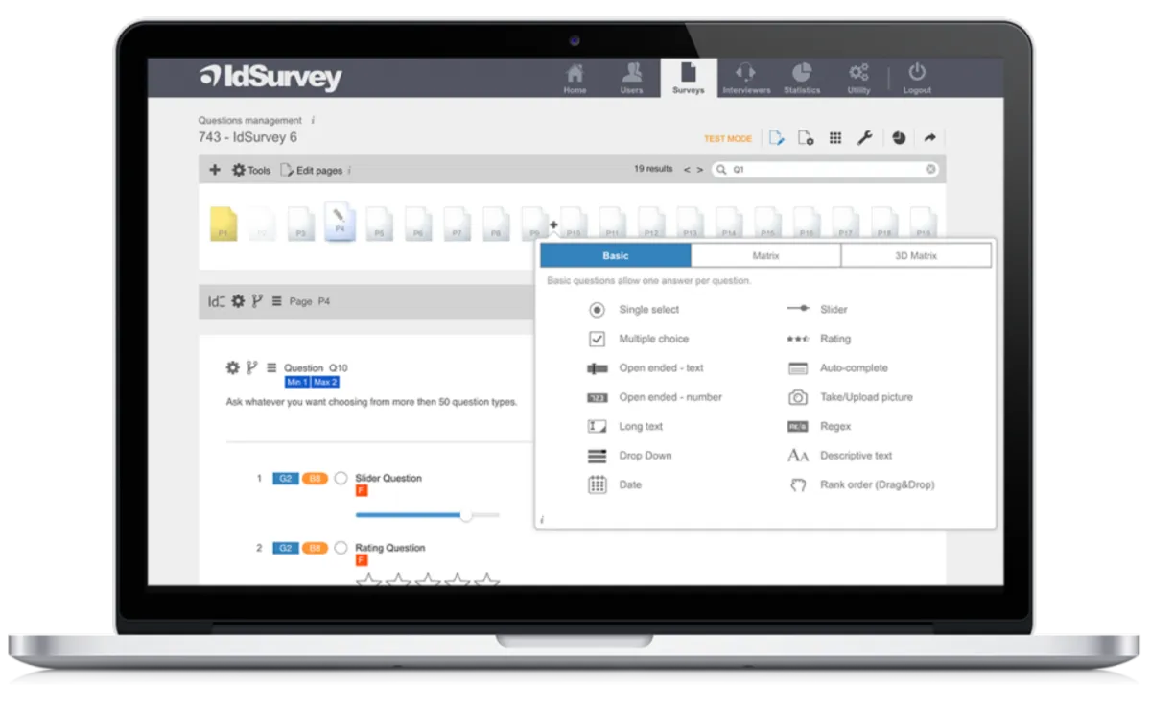Screen dimensions: 1151x708
Task: Choose Descriptive text question type
Action: [840, 456]
